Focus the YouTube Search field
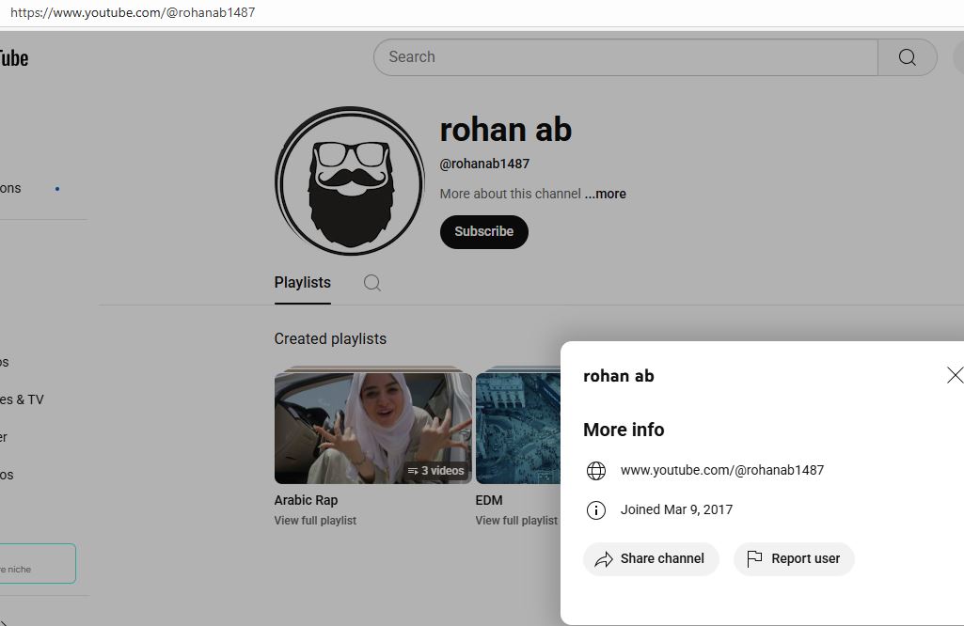964x626 pixels. (624, 57)
